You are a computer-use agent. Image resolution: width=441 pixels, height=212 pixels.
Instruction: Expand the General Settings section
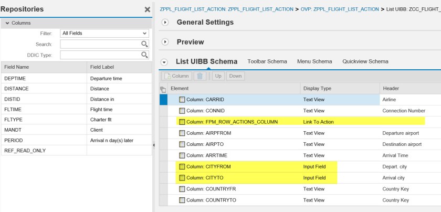click(165, 22)
